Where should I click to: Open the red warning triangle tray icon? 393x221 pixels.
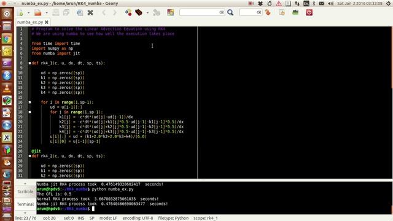[279, 4]
